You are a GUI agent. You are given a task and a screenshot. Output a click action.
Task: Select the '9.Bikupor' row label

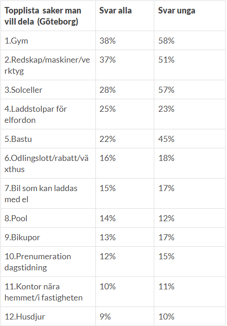tap(22, 237)
